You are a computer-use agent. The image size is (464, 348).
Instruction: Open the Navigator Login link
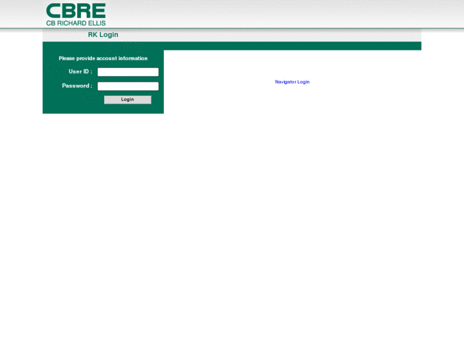292,82
